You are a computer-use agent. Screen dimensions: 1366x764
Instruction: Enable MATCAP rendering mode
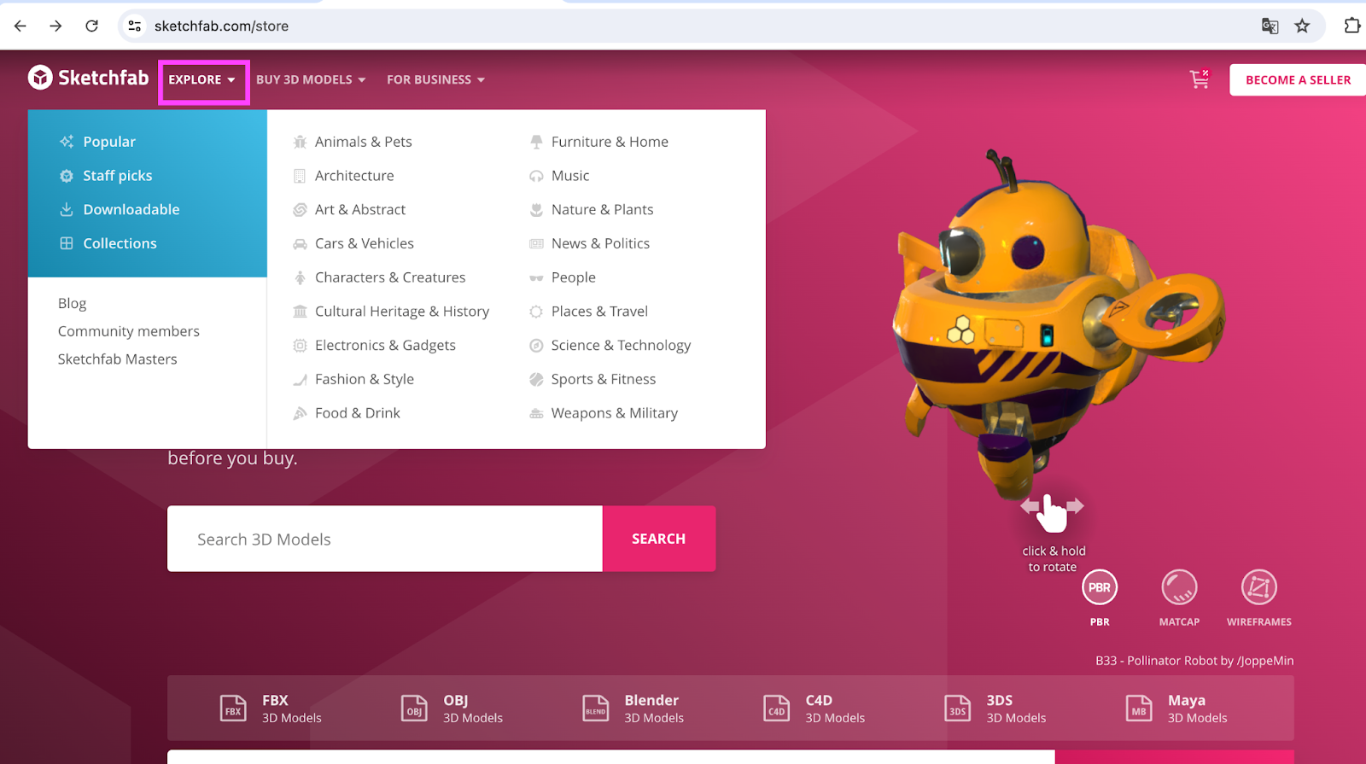point(1179,587)
